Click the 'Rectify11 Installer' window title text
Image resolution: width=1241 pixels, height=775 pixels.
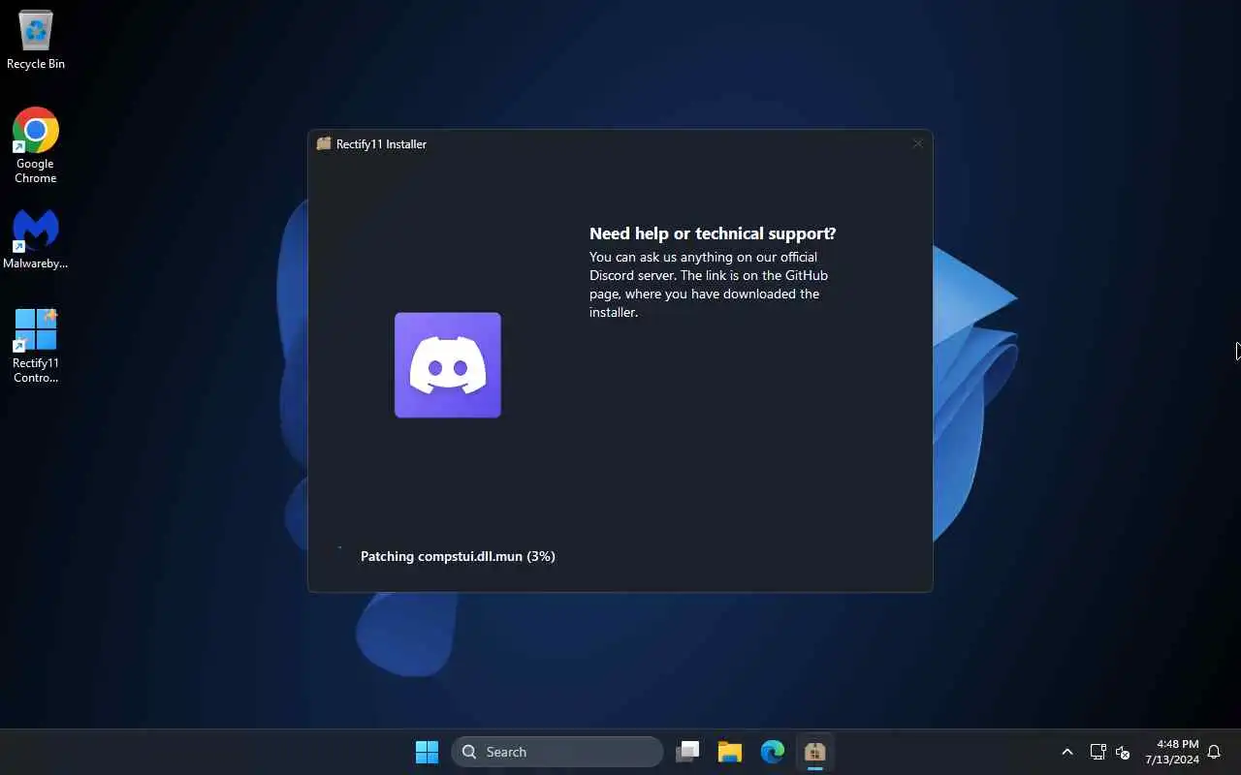click(x=381, y=144)
